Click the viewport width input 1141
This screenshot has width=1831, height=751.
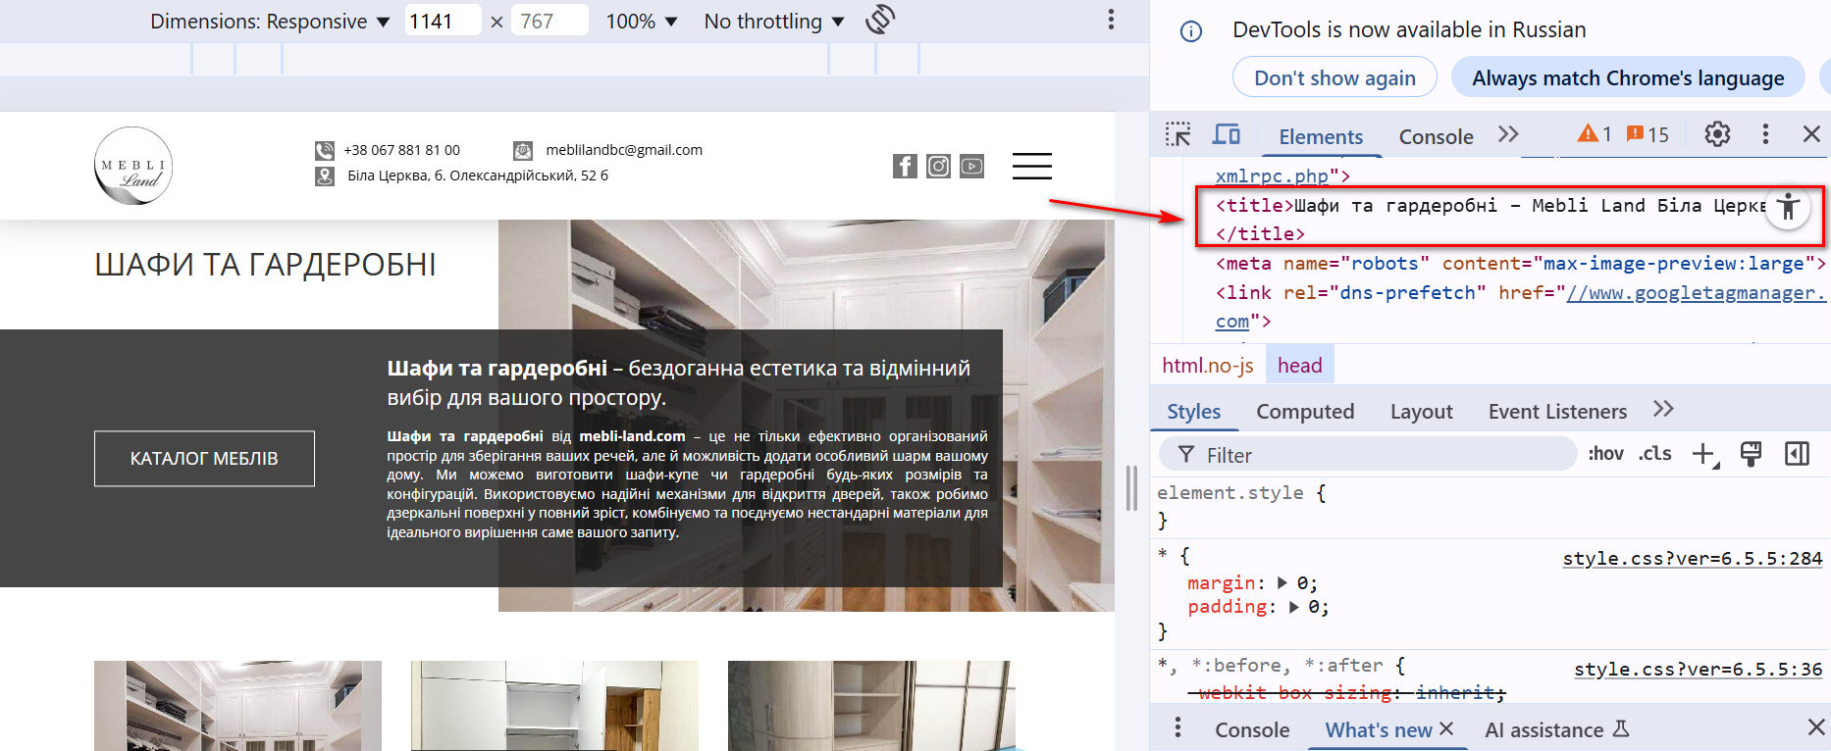pos(443,21)
